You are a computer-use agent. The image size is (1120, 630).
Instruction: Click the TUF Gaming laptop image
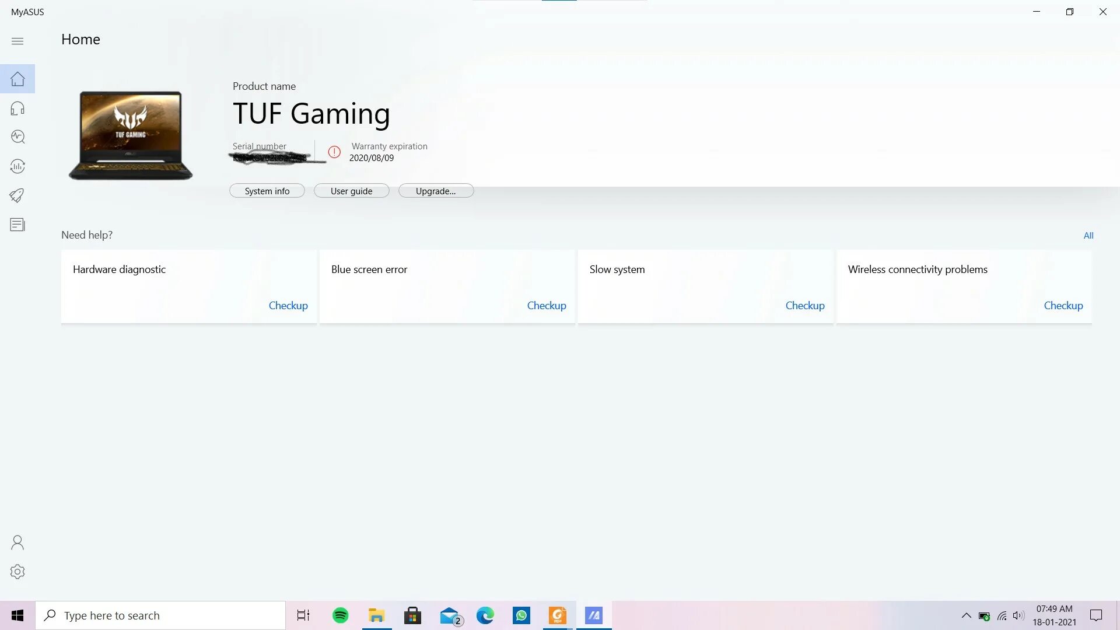click(x=131, y=135)
